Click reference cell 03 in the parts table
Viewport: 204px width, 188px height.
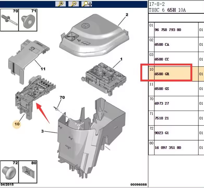click(x=151, y=59)
